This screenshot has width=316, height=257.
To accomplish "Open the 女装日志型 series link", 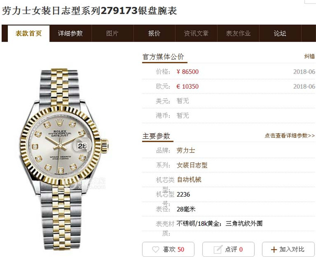I will coord(192,165).
